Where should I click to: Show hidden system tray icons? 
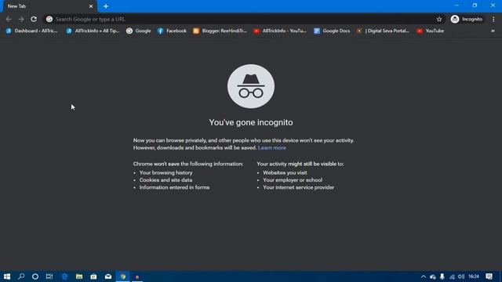tap(424, 277)
